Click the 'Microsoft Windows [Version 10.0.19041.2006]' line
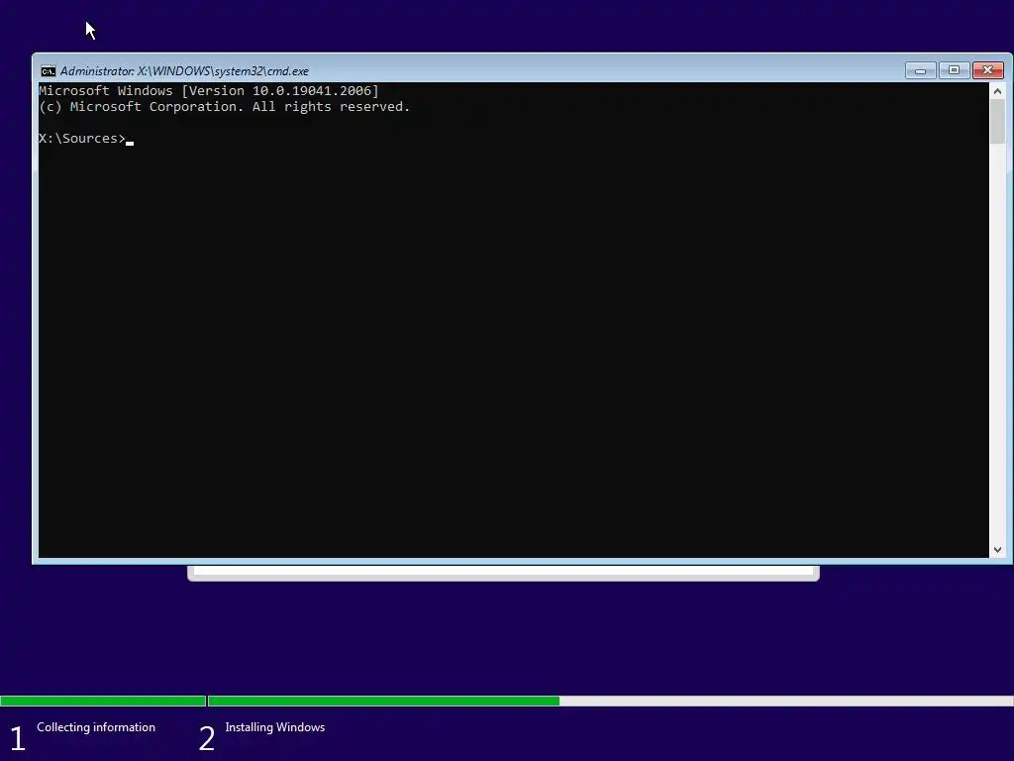The width and height of the screenshot is (1014, 761). coord(209,90)
